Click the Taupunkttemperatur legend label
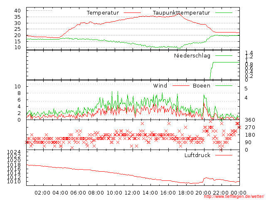 (181, 13)
